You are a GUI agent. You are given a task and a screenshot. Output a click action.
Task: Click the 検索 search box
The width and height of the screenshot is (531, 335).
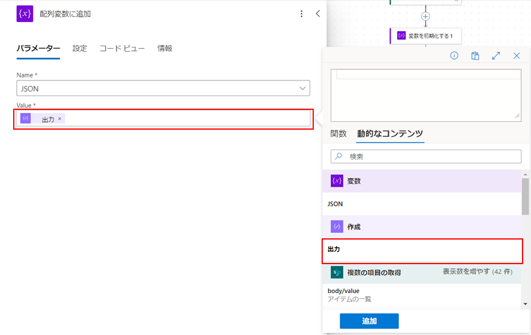tap(425, 157)
